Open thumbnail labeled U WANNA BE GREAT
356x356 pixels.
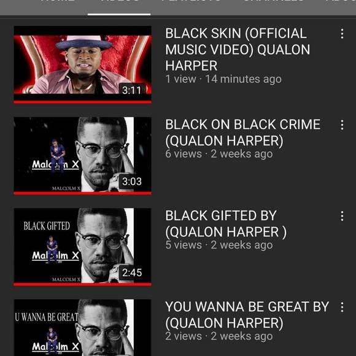83,328
